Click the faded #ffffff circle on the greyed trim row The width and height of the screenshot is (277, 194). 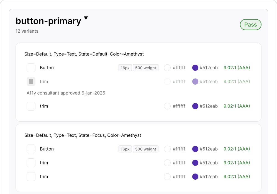[167, 82]
